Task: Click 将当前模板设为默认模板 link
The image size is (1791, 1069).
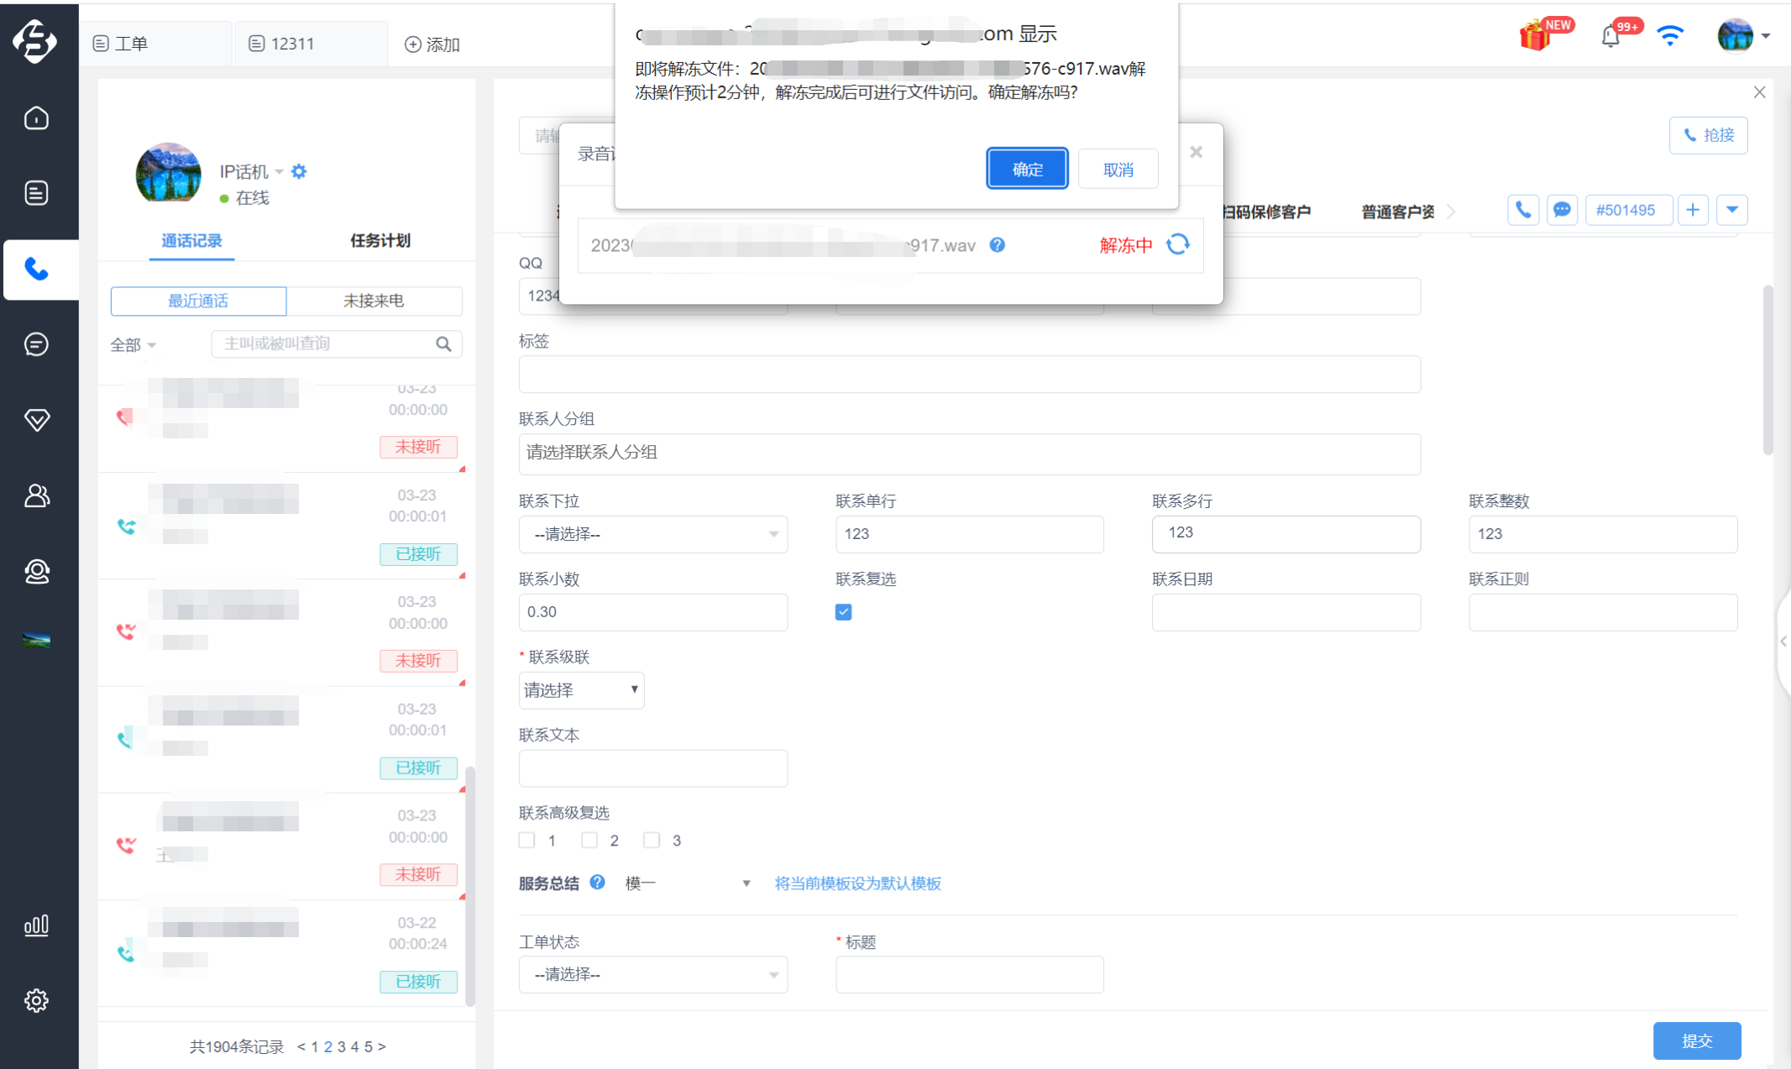Action: click(857, 883)
